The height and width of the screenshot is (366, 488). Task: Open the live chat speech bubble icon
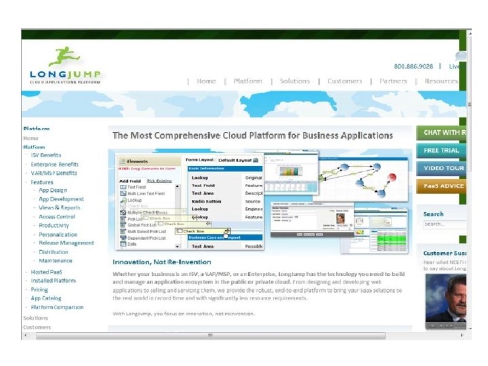(461, 56)
